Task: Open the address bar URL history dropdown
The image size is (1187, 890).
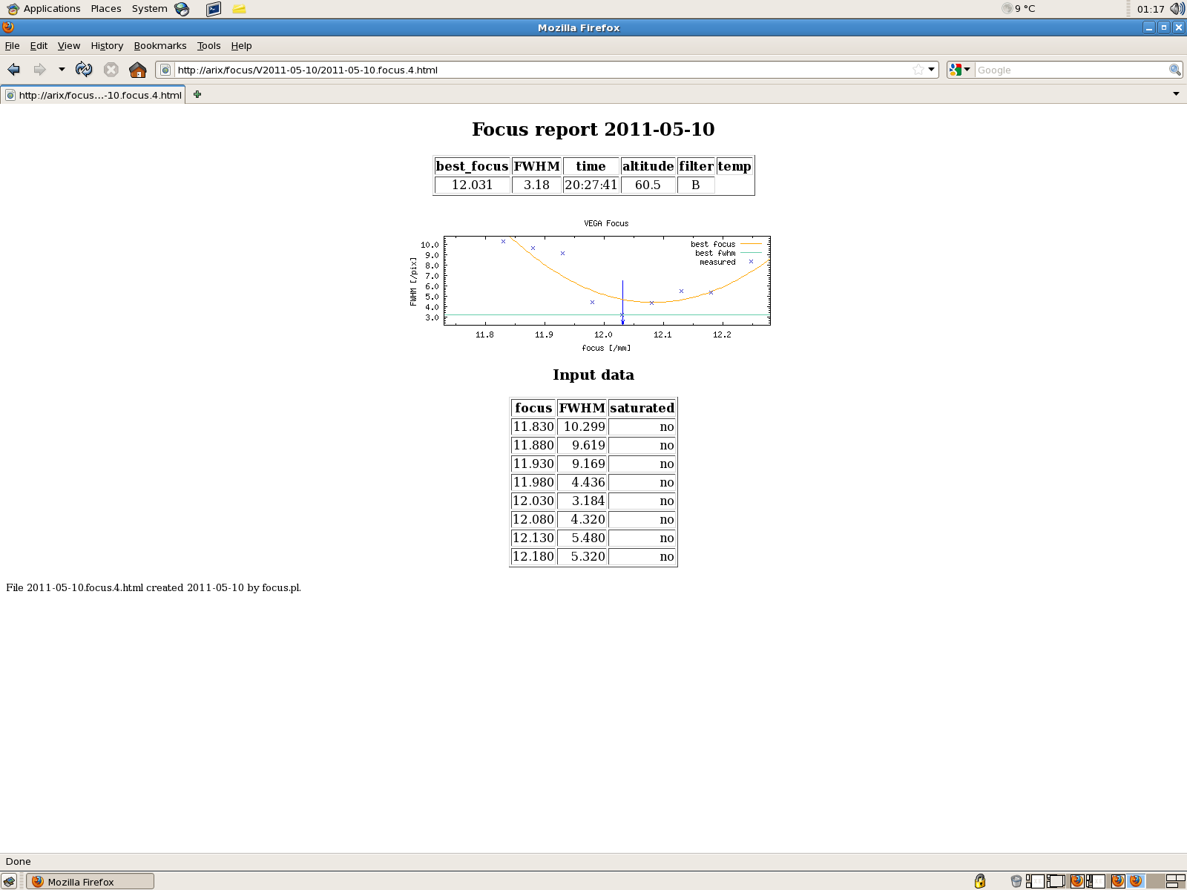Action: coord(932,70)
